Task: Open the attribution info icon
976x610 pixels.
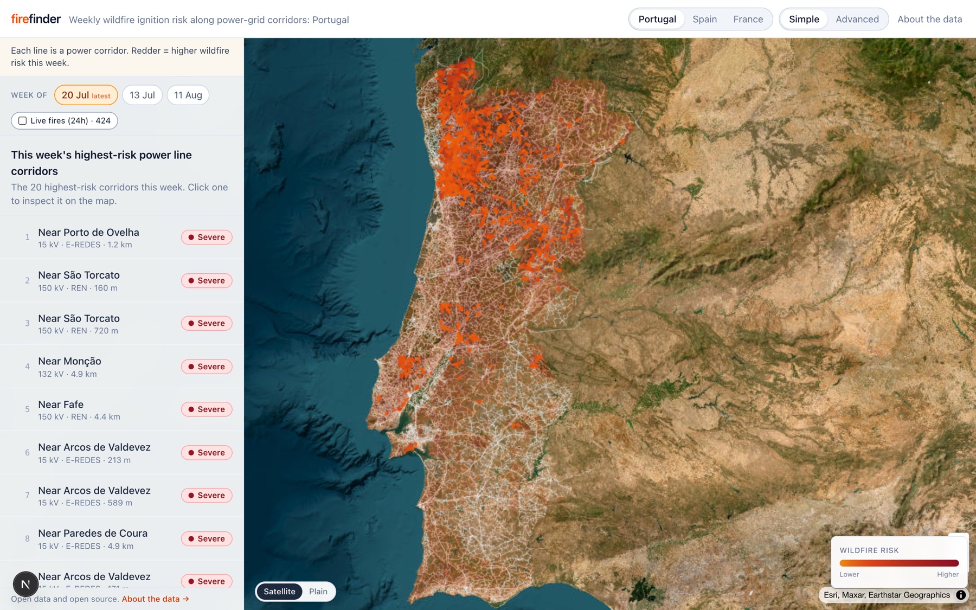Action: pyautogui.click(x=961, y=595)
